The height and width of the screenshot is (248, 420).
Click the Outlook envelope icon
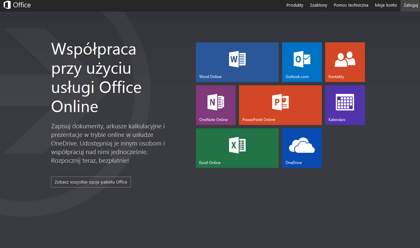(x=302, y=59)
